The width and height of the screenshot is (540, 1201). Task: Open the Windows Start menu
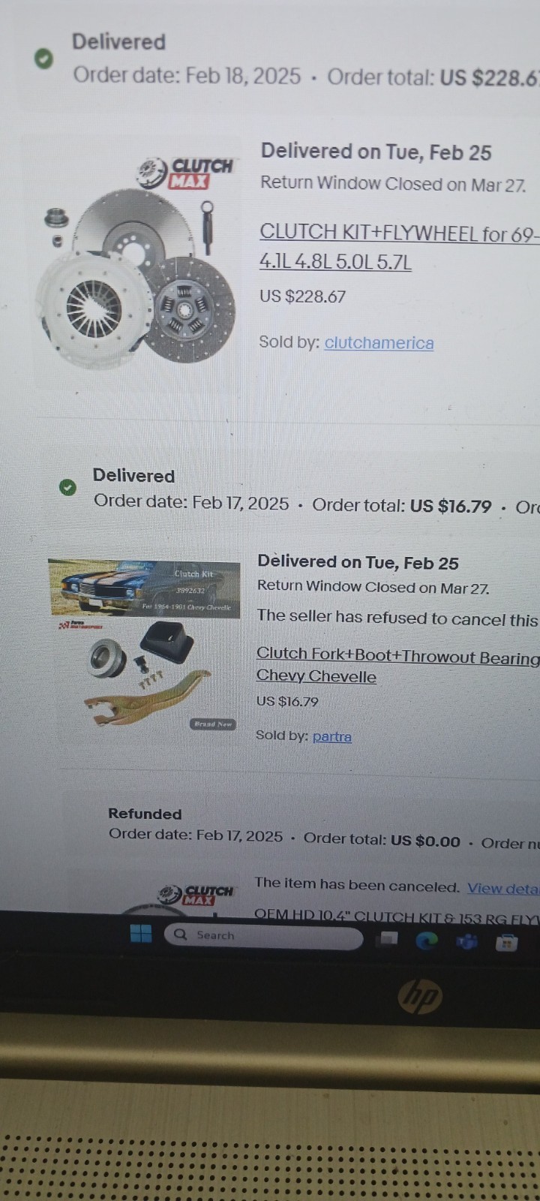pos(141,933)
